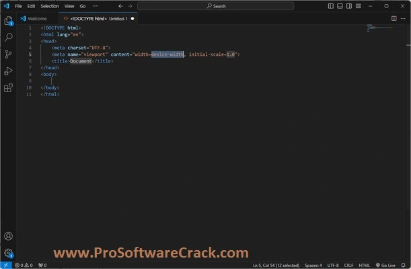Viewport: 411px width, 269px height.
Task: Open the View menu
Action: click(x=69, y=6)
